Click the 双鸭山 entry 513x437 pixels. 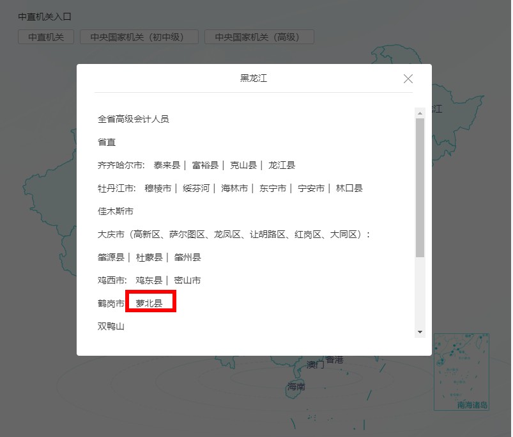coord(110,326)
